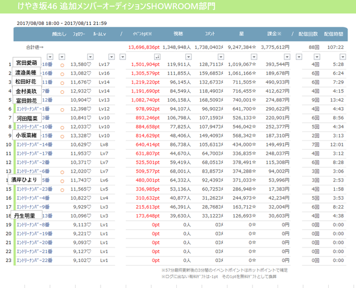Click the イベントpt column header

142,34
